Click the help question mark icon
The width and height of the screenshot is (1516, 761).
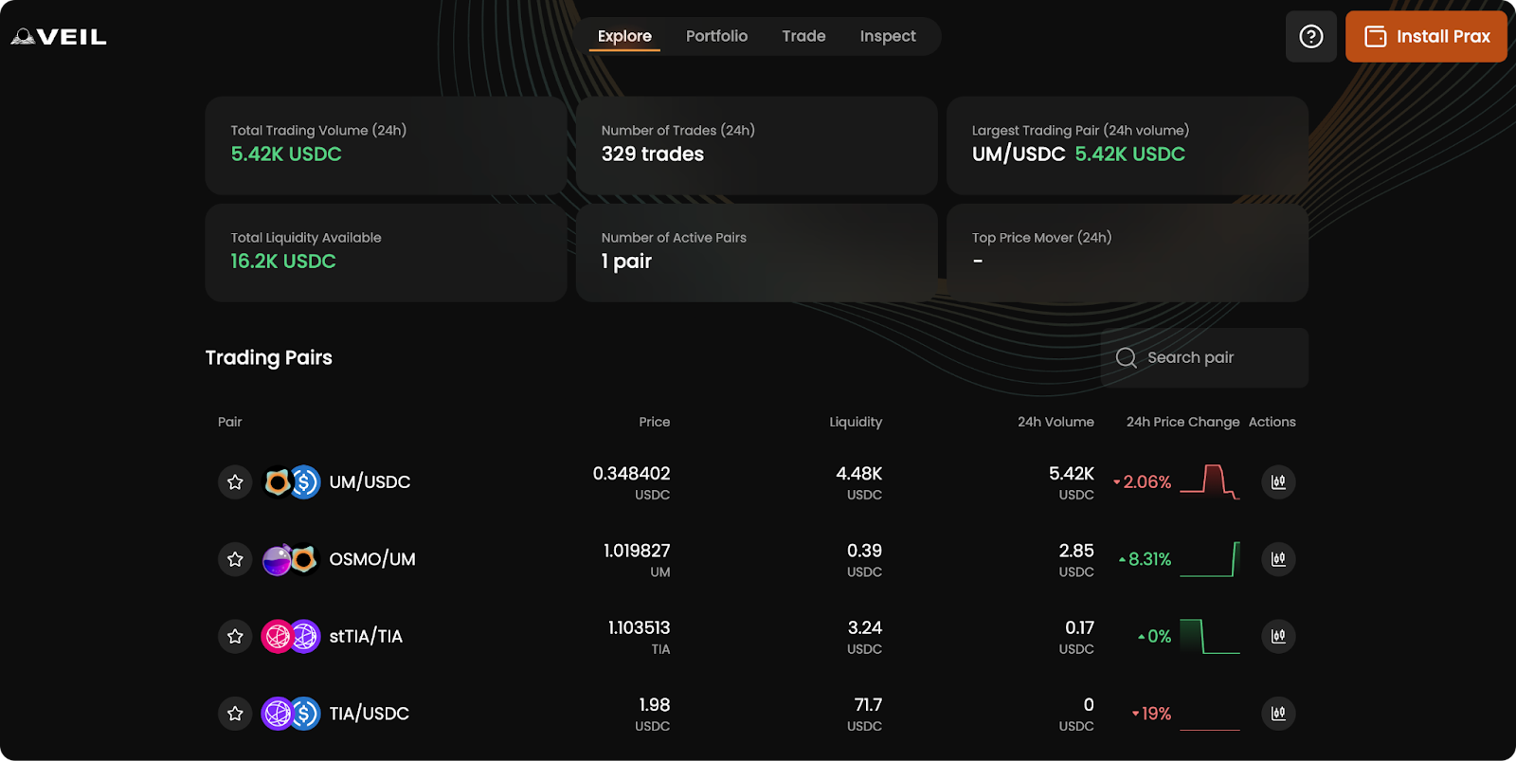1310,37
